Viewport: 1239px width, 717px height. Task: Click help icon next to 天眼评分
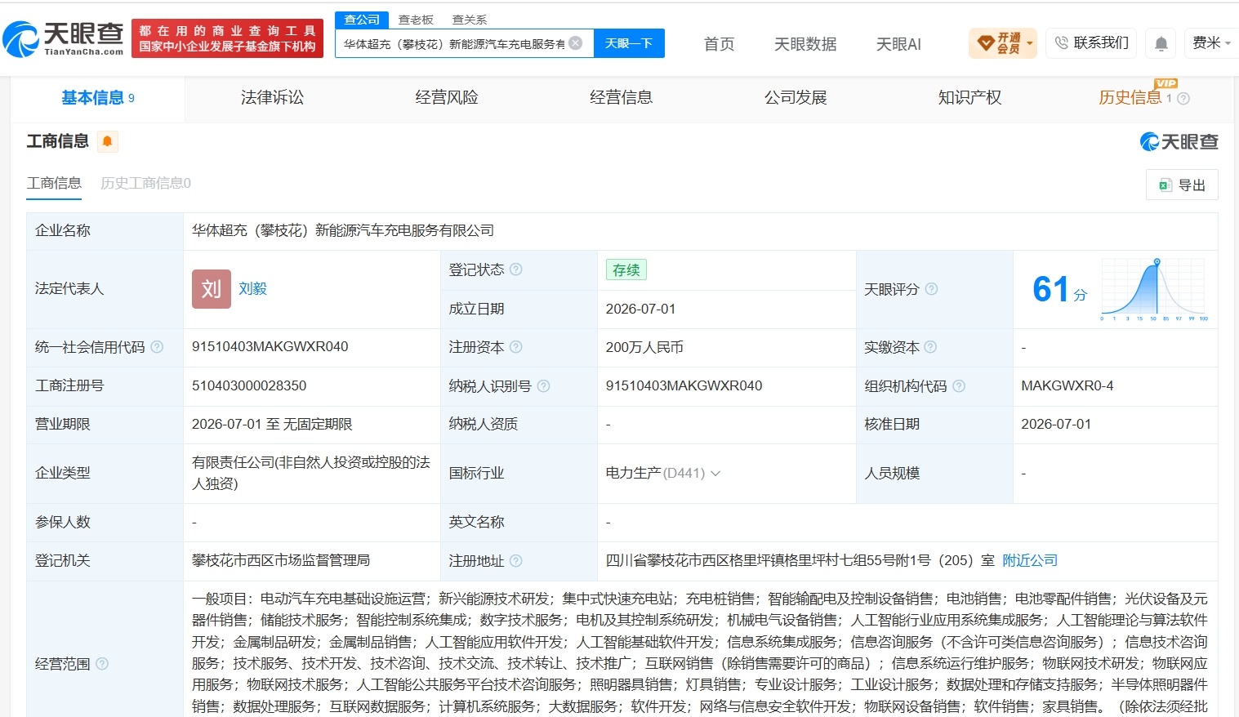click(x=931, y=289)
